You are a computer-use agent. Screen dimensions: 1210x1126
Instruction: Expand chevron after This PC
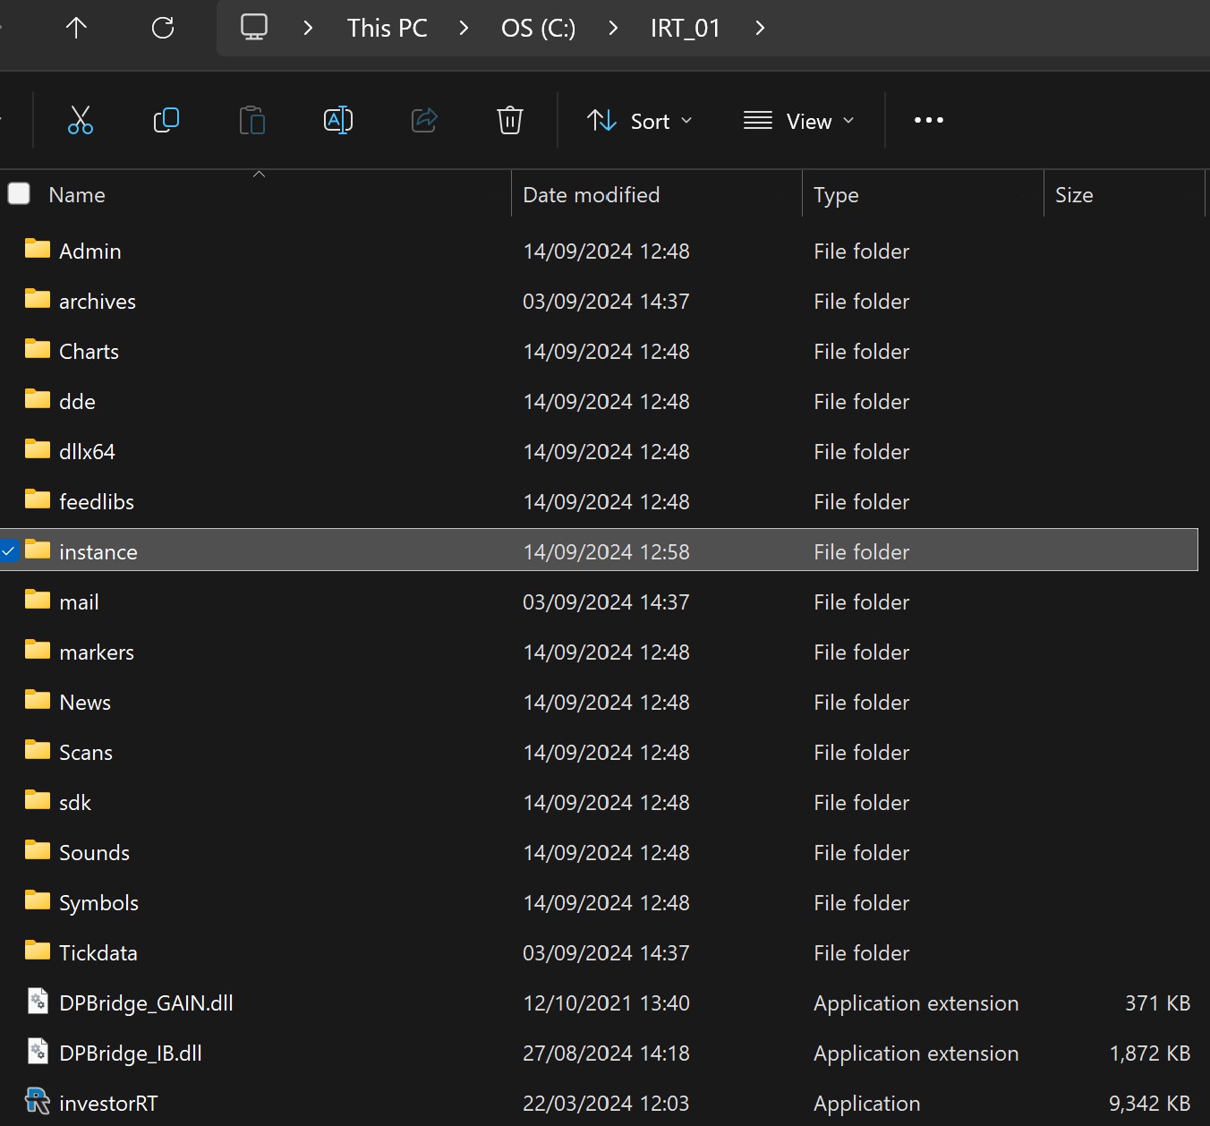[464, 28]
